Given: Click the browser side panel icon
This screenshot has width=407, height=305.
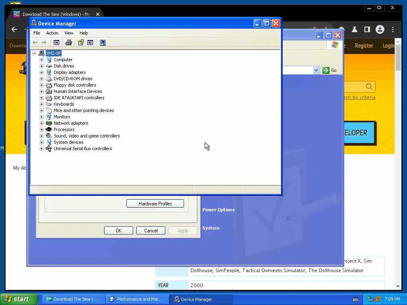Looking at the screenshot, I should tap(367, 29).
